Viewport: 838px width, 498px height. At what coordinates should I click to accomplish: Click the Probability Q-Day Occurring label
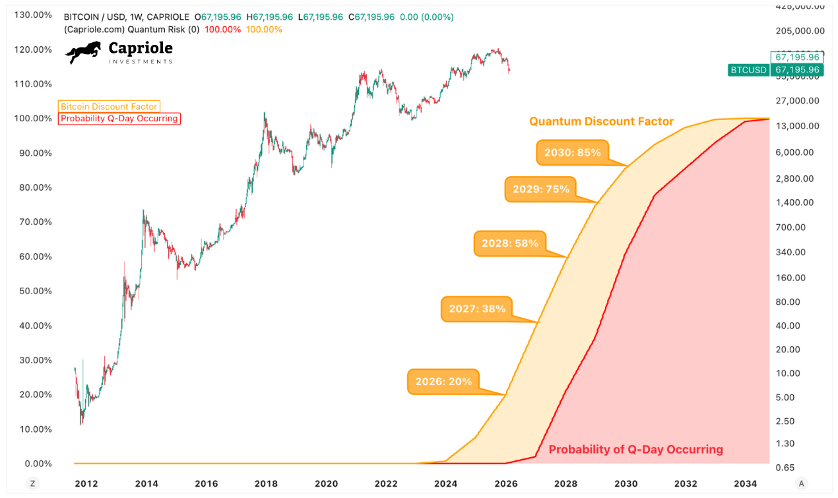(x=119, y=119)
